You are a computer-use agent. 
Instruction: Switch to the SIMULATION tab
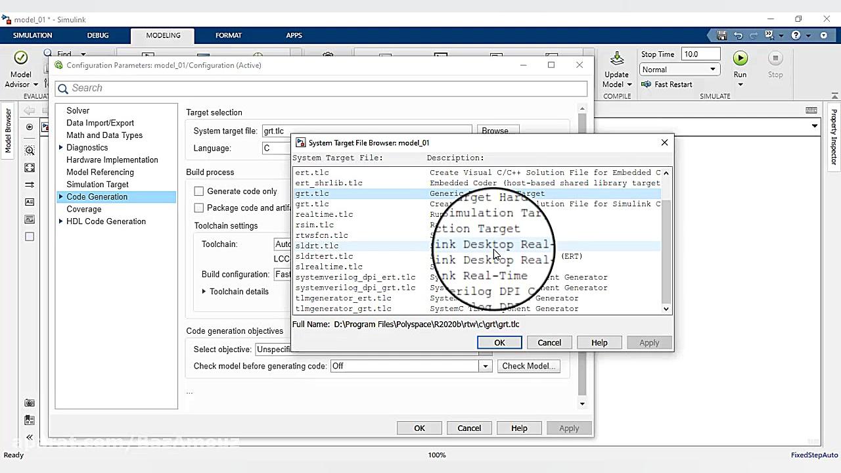(32, 35)
